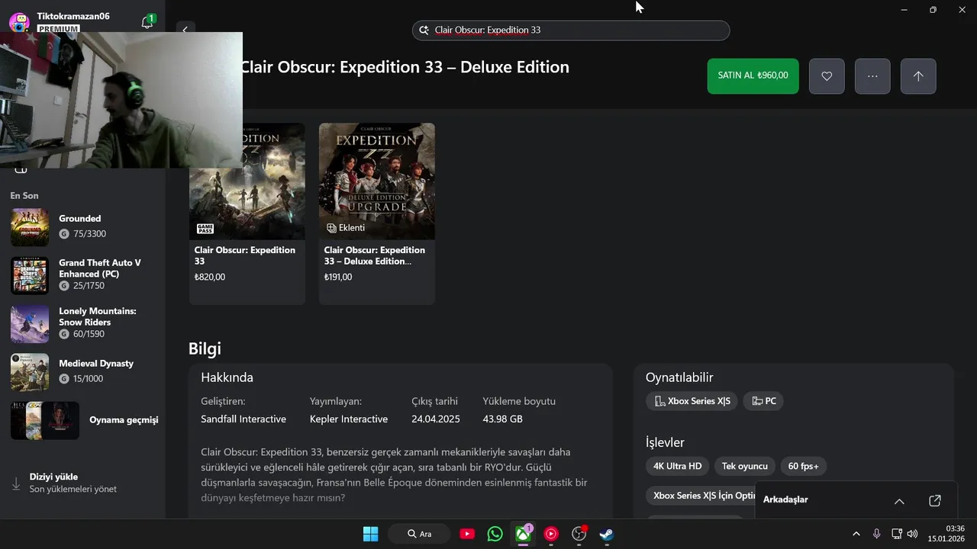977x549 pixels.
Task: Buy the game via SATIN AL button
Action: pos(753,76)
